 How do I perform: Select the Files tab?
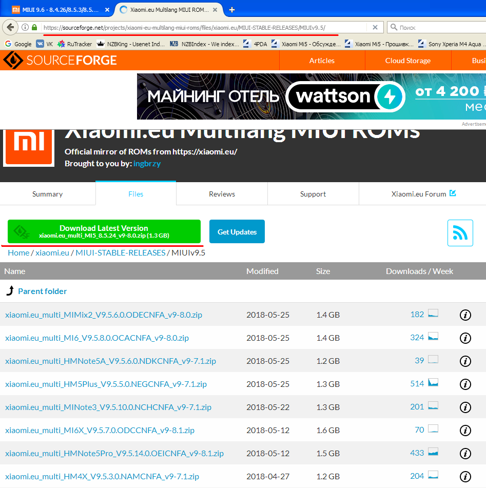coord(136,194)
